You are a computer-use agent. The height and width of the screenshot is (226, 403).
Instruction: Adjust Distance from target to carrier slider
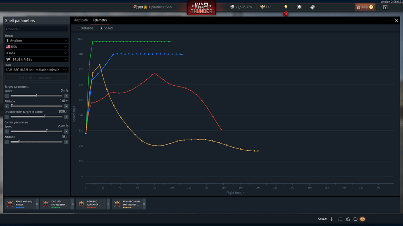tap(36, 117)
